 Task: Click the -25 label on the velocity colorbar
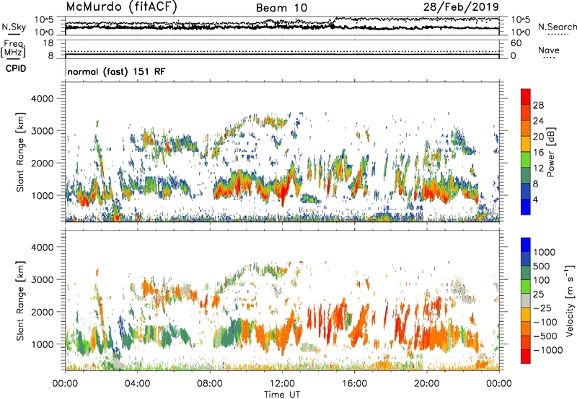click(543, 308)
